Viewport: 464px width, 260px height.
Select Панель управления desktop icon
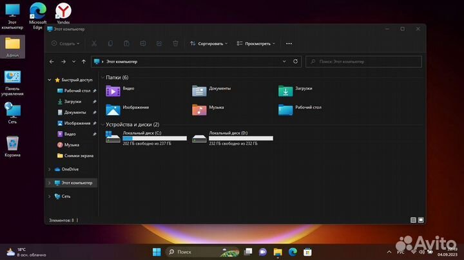(x=12, y=83)
